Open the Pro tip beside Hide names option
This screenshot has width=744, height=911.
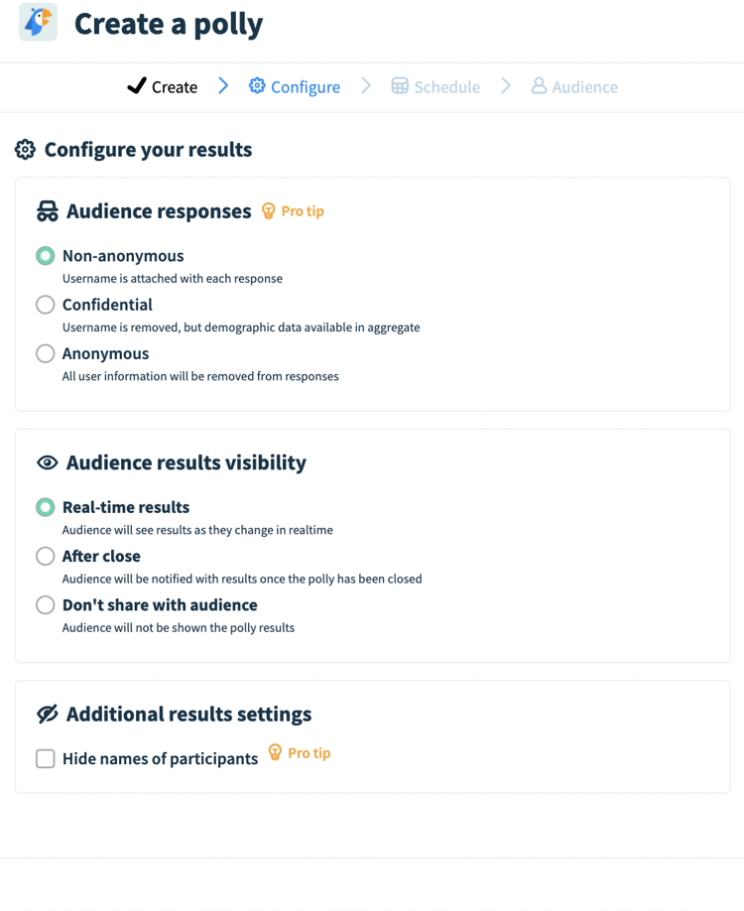pos(299,754)
